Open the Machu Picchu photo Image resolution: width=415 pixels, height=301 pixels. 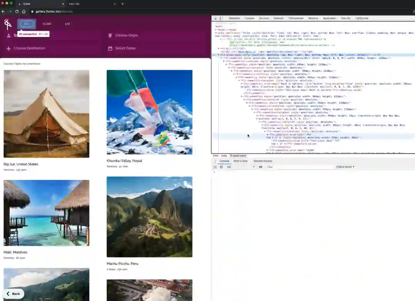pos(149,217)
